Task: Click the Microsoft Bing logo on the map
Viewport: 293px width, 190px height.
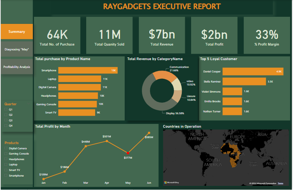Action: [x=171, y=183]
